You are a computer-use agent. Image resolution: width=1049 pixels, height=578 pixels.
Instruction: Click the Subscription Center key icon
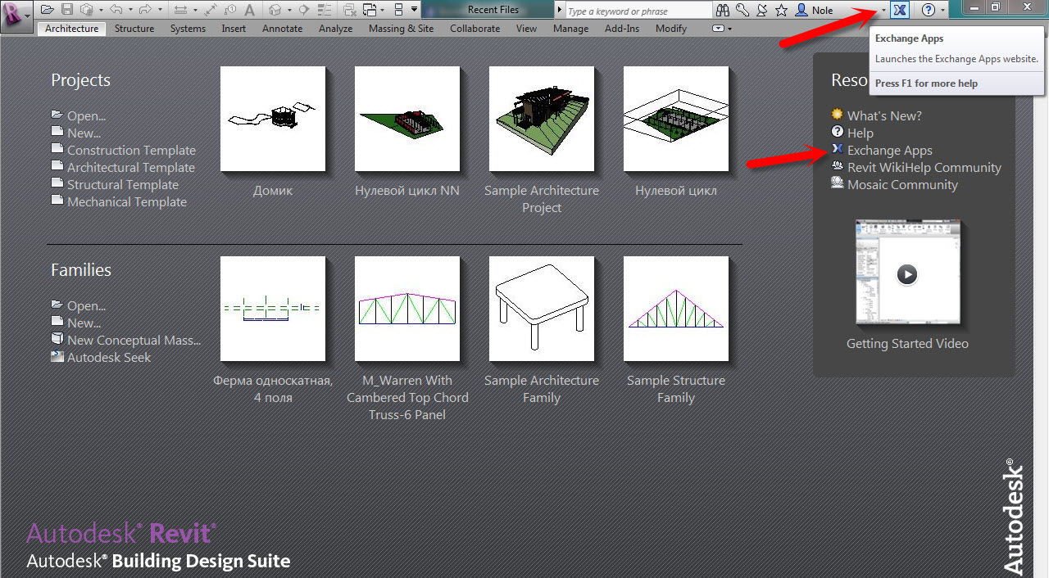tap(742, 11)
